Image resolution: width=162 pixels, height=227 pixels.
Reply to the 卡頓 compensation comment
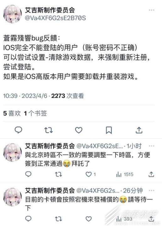(28, 219)
